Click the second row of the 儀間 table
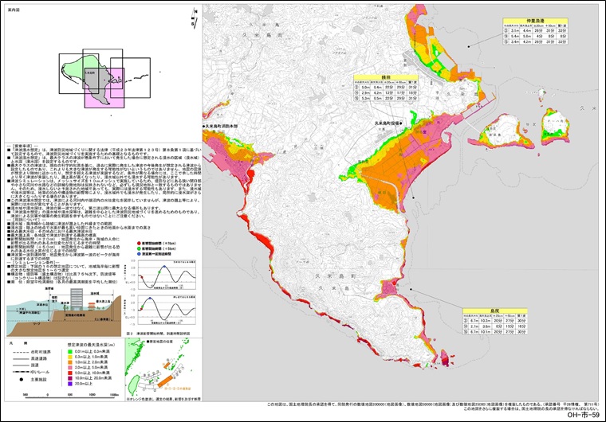Viewport: 606px width, 422px height. click(x=386, y=93)
